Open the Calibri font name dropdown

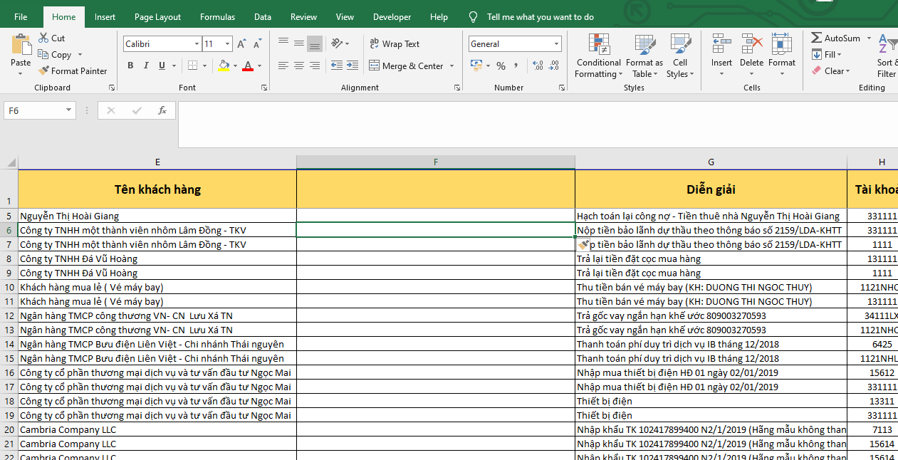pyautogui.click(x=197, y=44)
